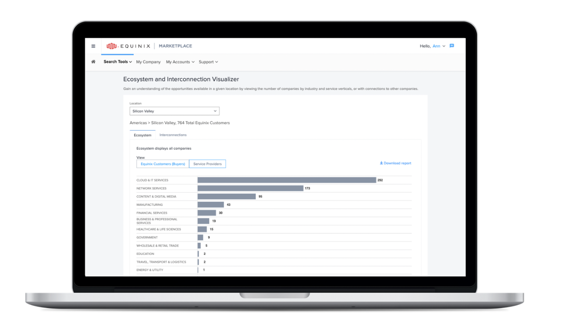
Task: Open the Support dropdown
Action: [x=208, y=62]
